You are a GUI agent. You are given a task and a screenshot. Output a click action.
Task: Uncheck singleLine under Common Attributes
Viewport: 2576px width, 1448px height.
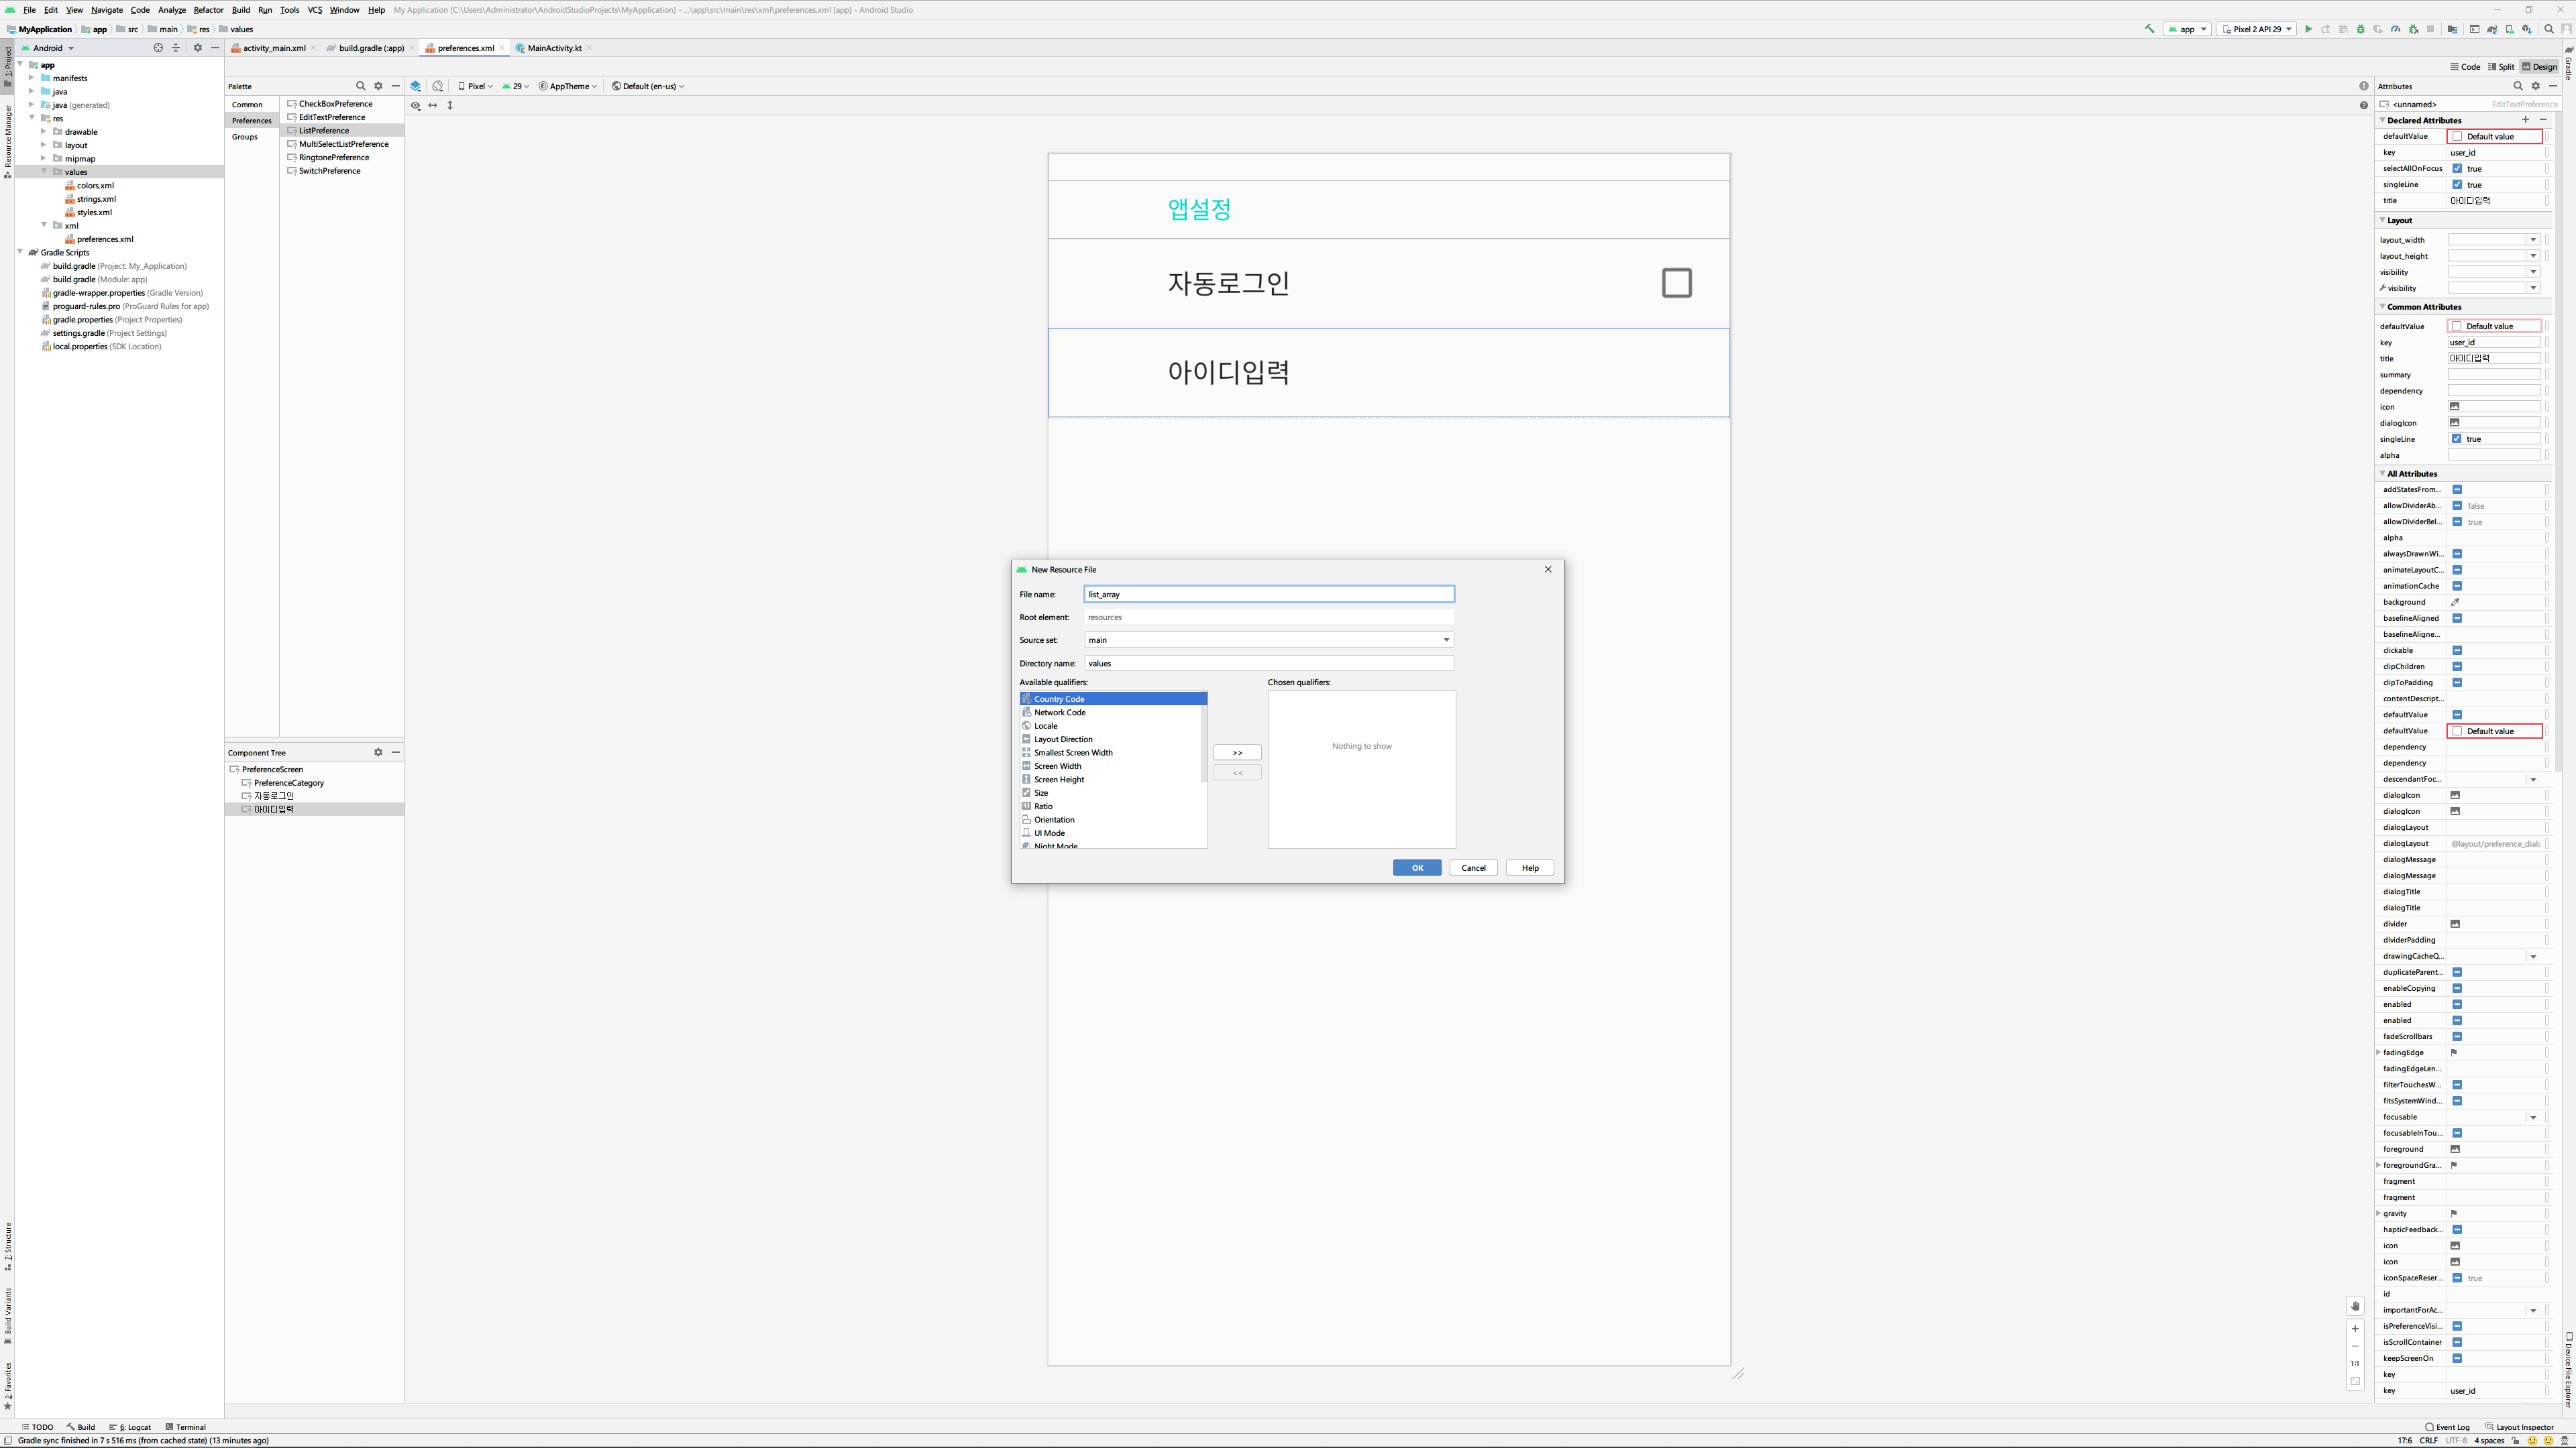tap(2456, 438)
